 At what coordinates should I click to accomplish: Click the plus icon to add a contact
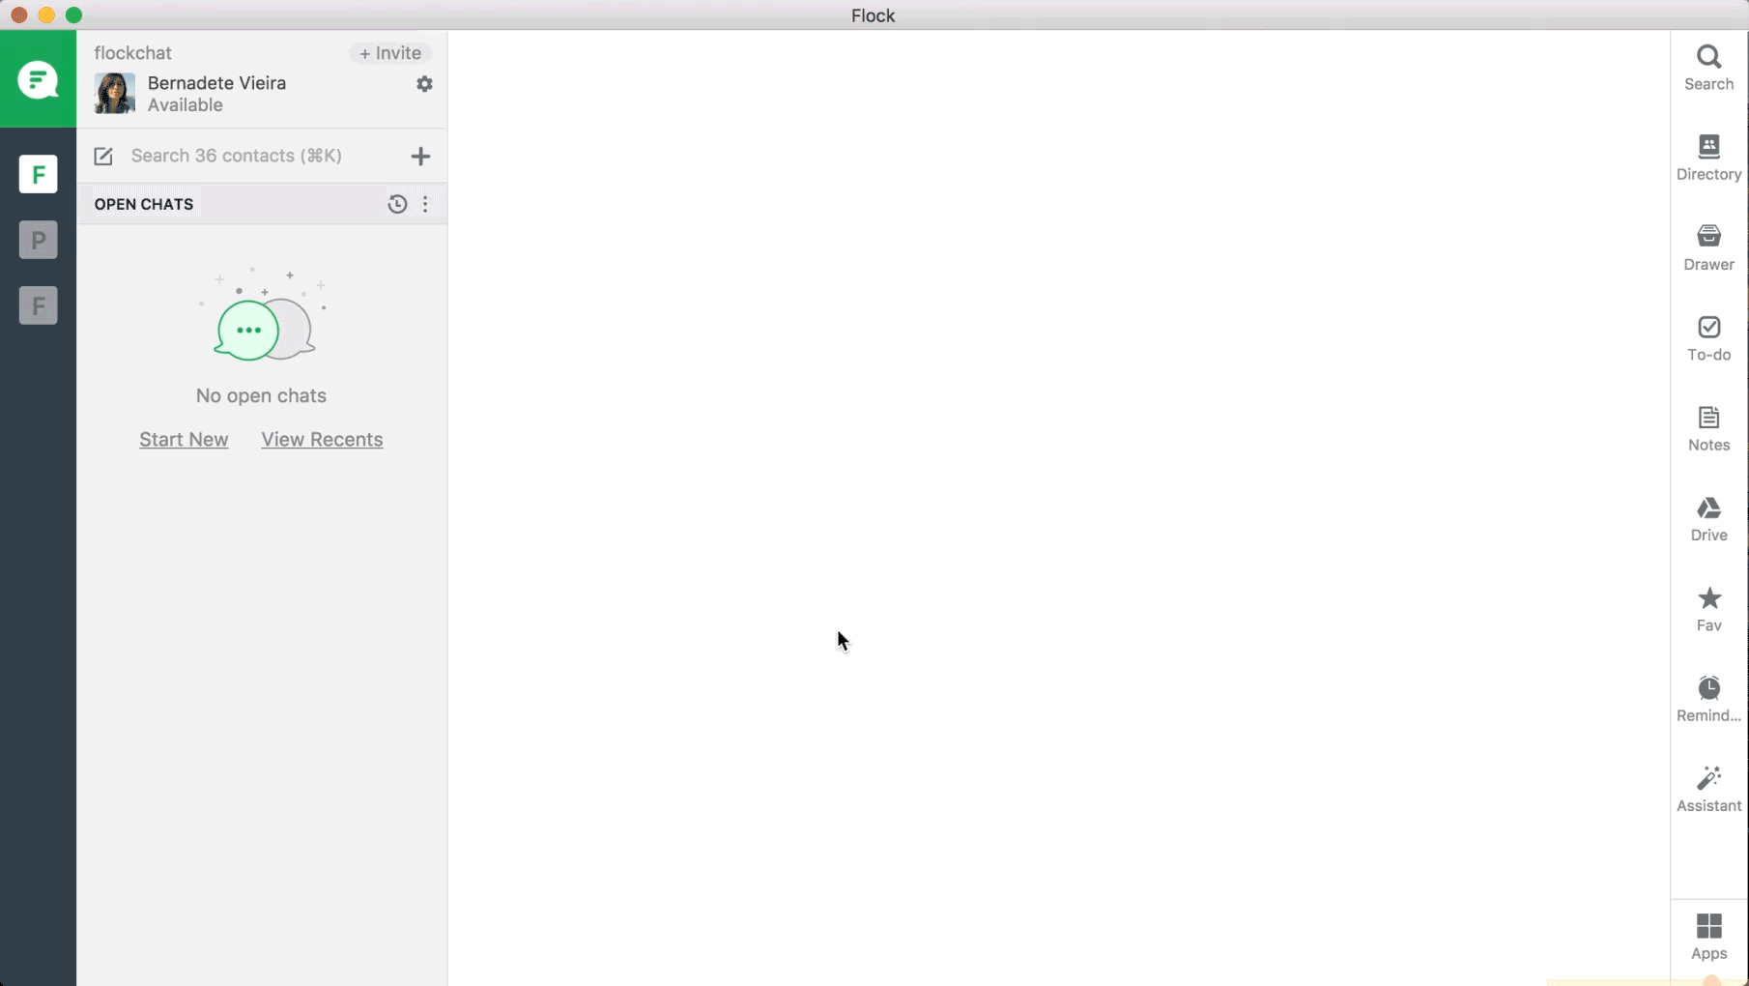pyautogui.click(x=420, y=156)
